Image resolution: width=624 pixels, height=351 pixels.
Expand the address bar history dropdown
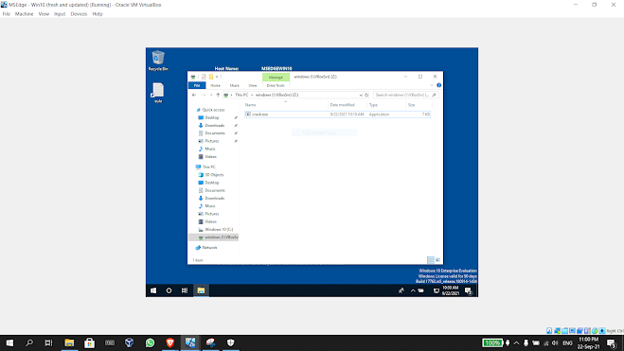tap(361, 95)
